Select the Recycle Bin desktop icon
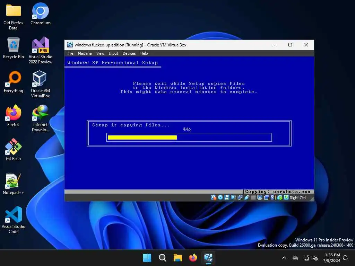The image size is (355, 266). click(x=14, y=48)
